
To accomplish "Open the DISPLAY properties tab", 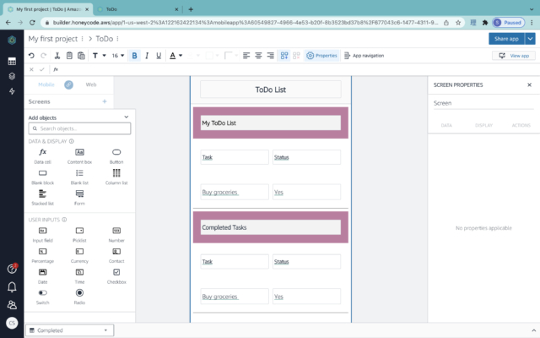I will (483, 125).
